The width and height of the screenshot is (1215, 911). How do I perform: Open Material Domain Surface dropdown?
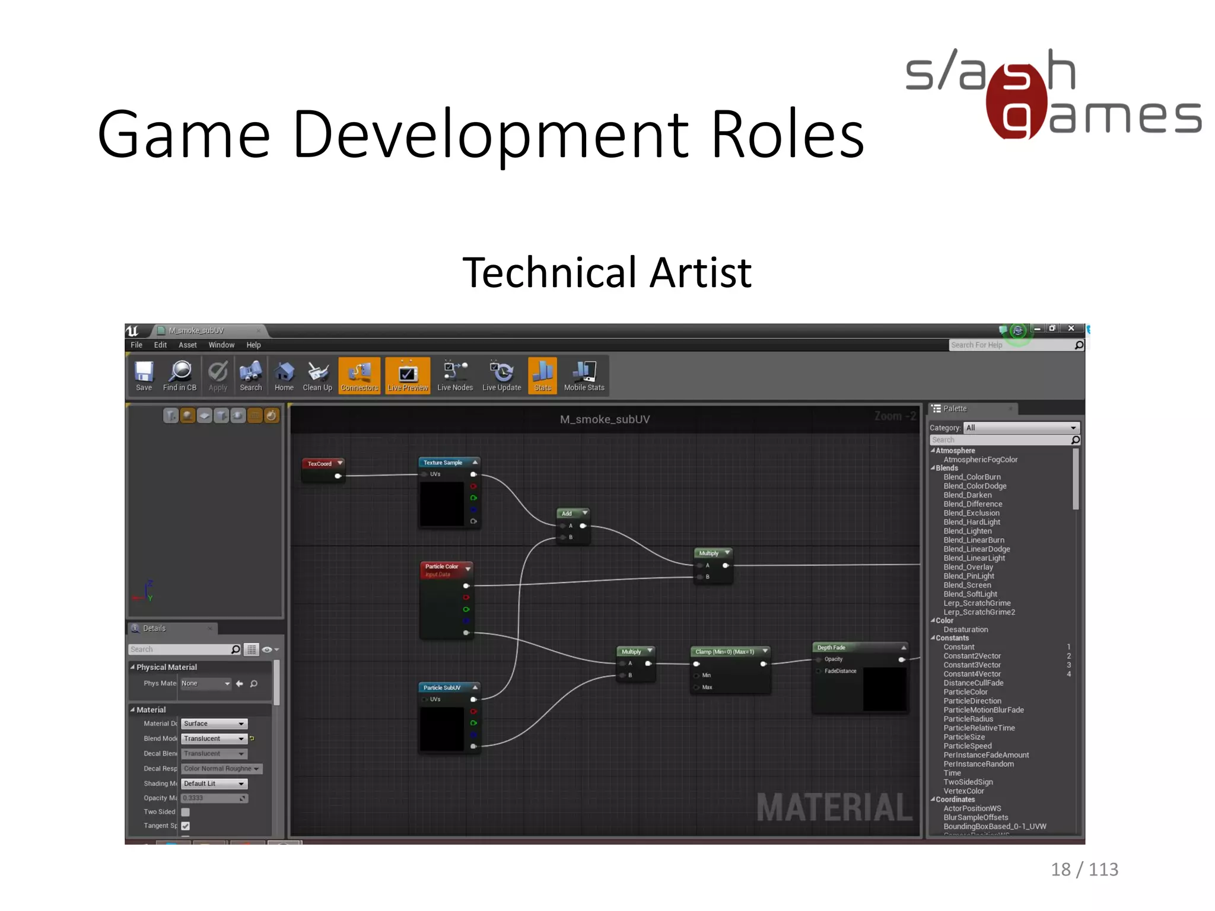pyautogui.click(x=214, y=724)
